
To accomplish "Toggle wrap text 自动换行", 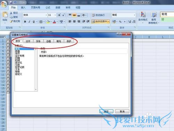I will coord(98,15).
